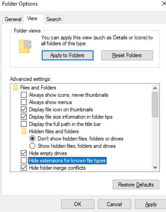Viewport: 166px width, 212px height.
Task: Check Hide extensions for known file types
Action: [24, 160]
